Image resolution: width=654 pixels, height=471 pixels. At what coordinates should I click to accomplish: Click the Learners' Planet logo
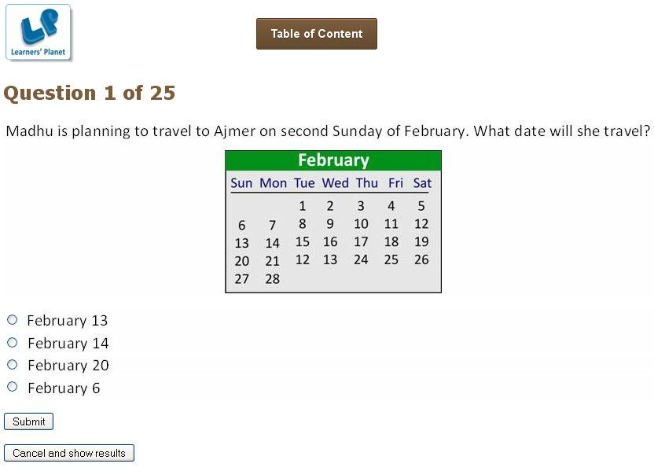38,32
